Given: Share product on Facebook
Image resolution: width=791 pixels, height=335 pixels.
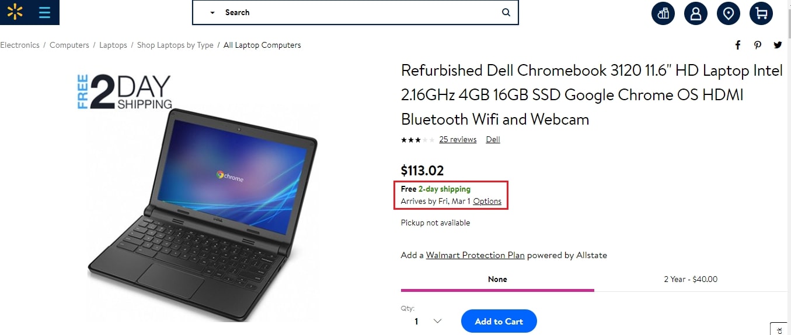Looking at the screenshot, I should pyautogui.click(x=738, y=45).
